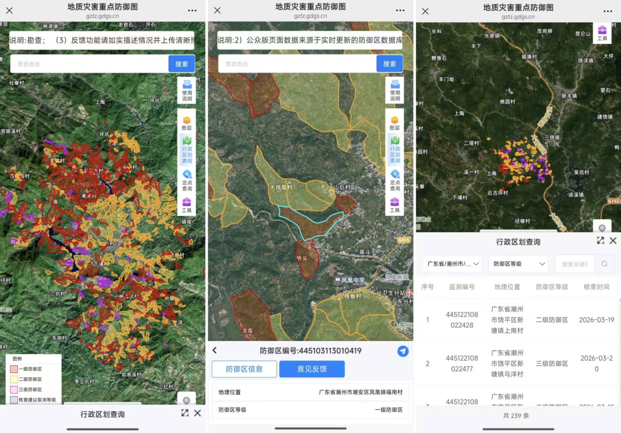
Task: Click 查找地点 search field in middle panel
Action: click(297, 64)
